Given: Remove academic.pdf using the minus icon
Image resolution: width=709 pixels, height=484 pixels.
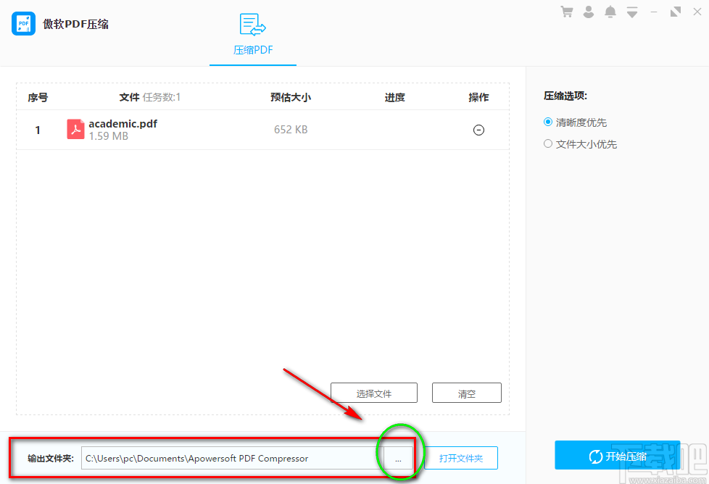Looking at the screenshot, I should [x=478, y=130].
